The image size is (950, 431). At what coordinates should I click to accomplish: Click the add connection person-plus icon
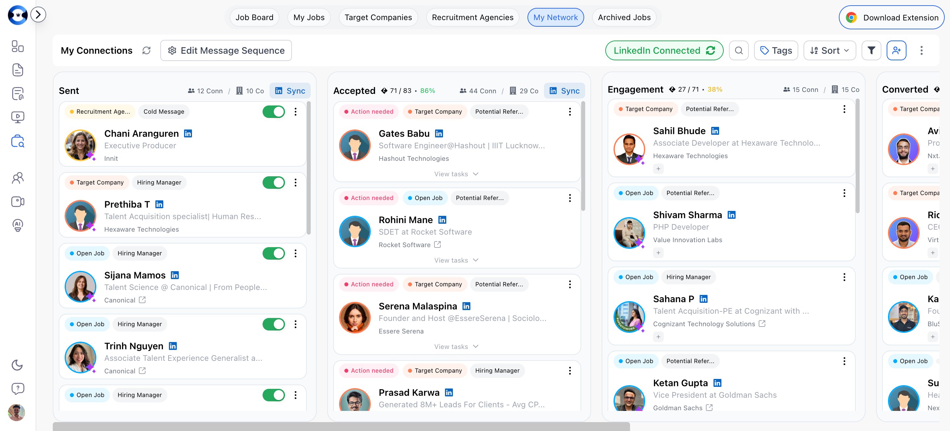click(896, 50)
